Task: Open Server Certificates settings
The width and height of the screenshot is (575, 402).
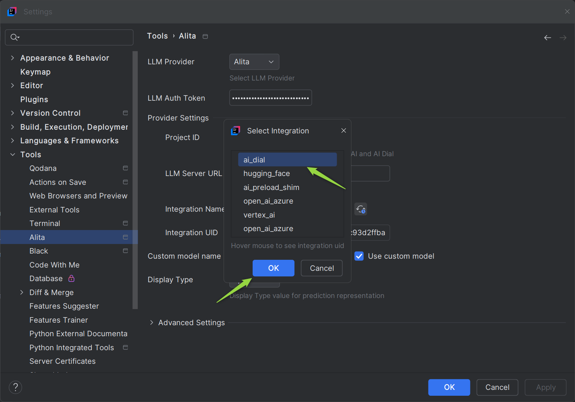Action: point(62,361)
